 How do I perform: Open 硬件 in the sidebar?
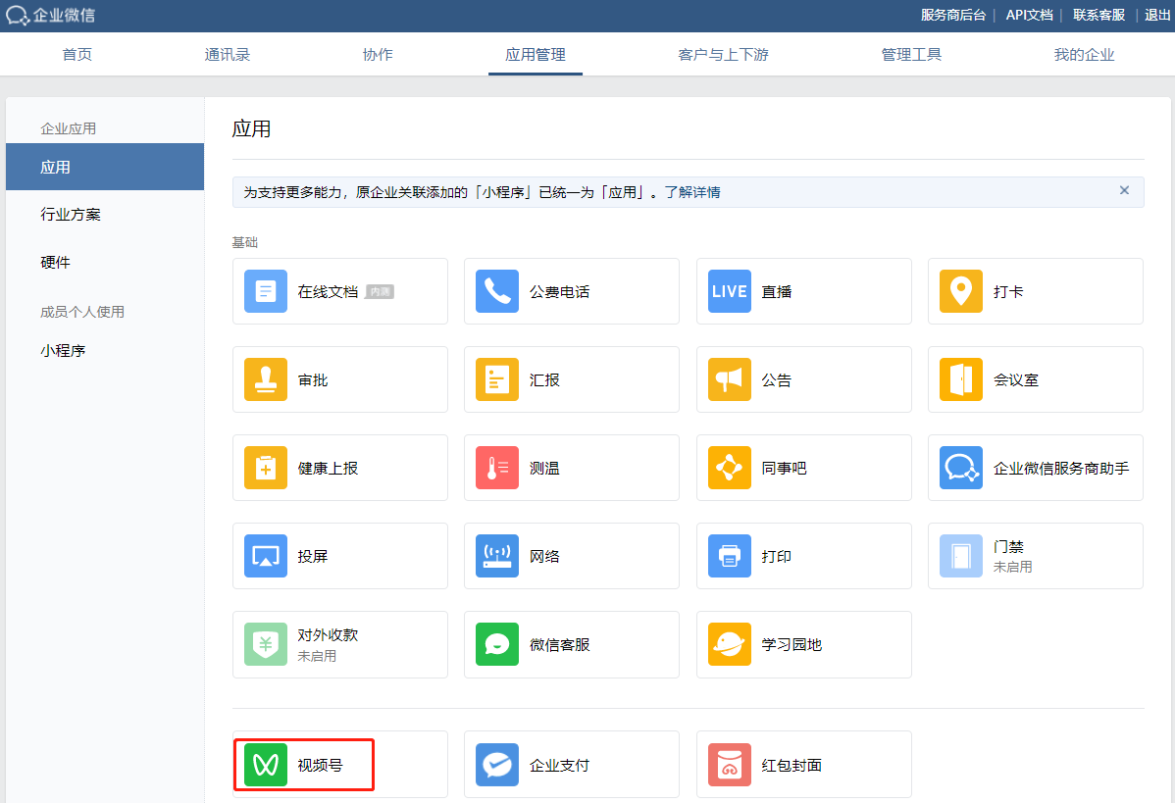tap(56, 262)
